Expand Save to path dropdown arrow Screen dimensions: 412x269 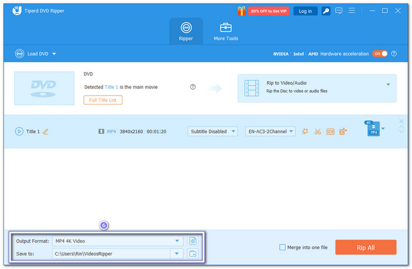[x=177, y=254]
